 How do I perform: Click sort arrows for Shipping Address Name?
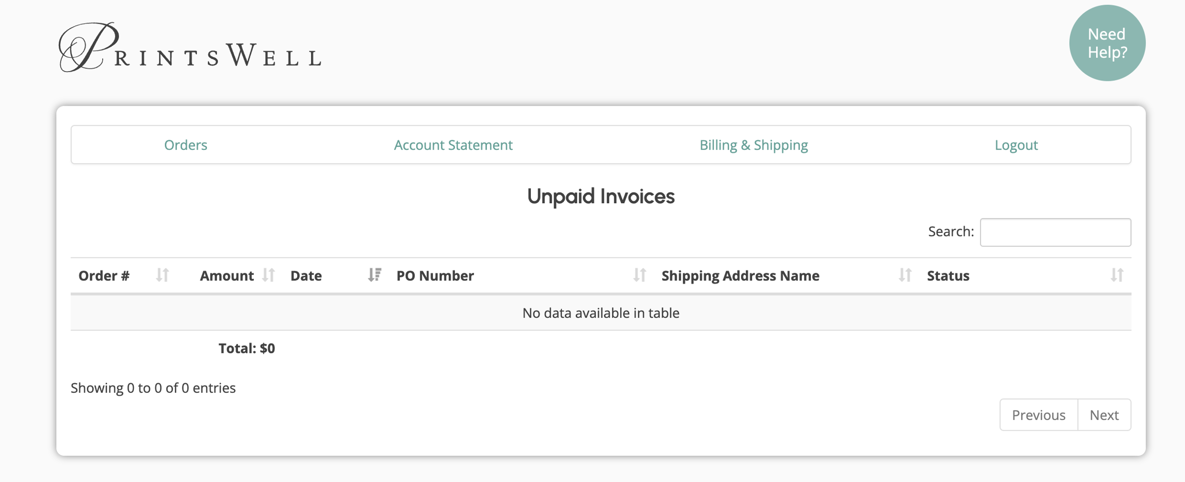click(905, 275)
